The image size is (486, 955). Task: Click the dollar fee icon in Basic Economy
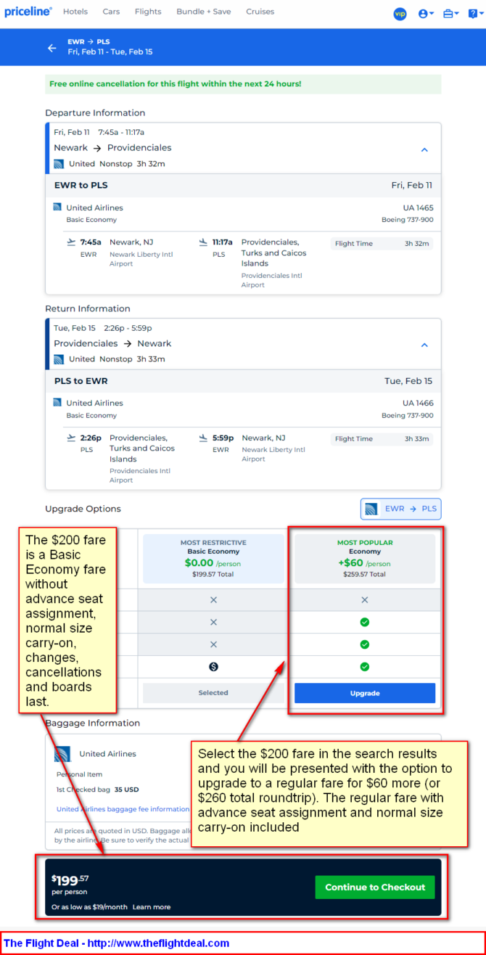tap(213, 667)
